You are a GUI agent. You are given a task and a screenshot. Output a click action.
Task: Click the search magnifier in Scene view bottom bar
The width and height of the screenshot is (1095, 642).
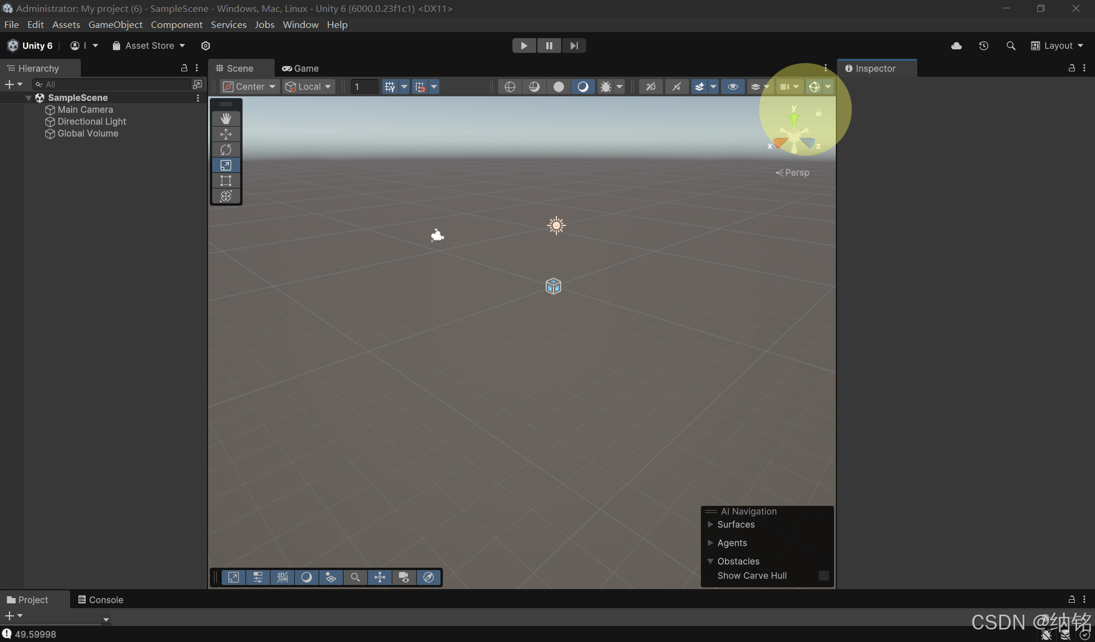pos(355,577)
